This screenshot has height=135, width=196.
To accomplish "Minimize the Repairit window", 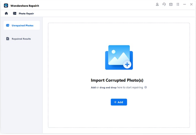I will point(184,5).
